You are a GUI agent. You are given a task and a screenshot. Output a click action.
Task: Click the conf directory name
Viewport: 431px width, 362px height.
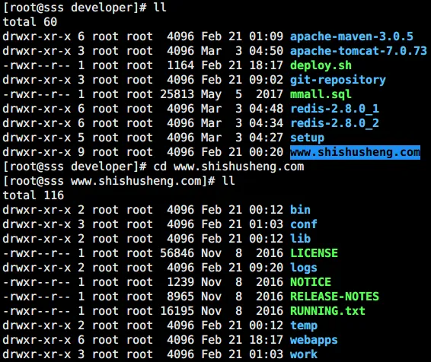pyautogui.click(x=304, y=224)
